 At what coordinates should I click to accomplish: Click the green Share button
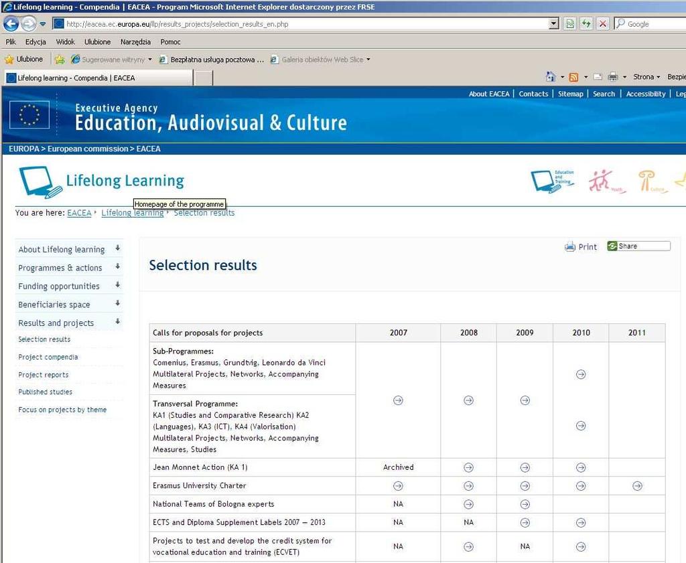coord(638,246)
